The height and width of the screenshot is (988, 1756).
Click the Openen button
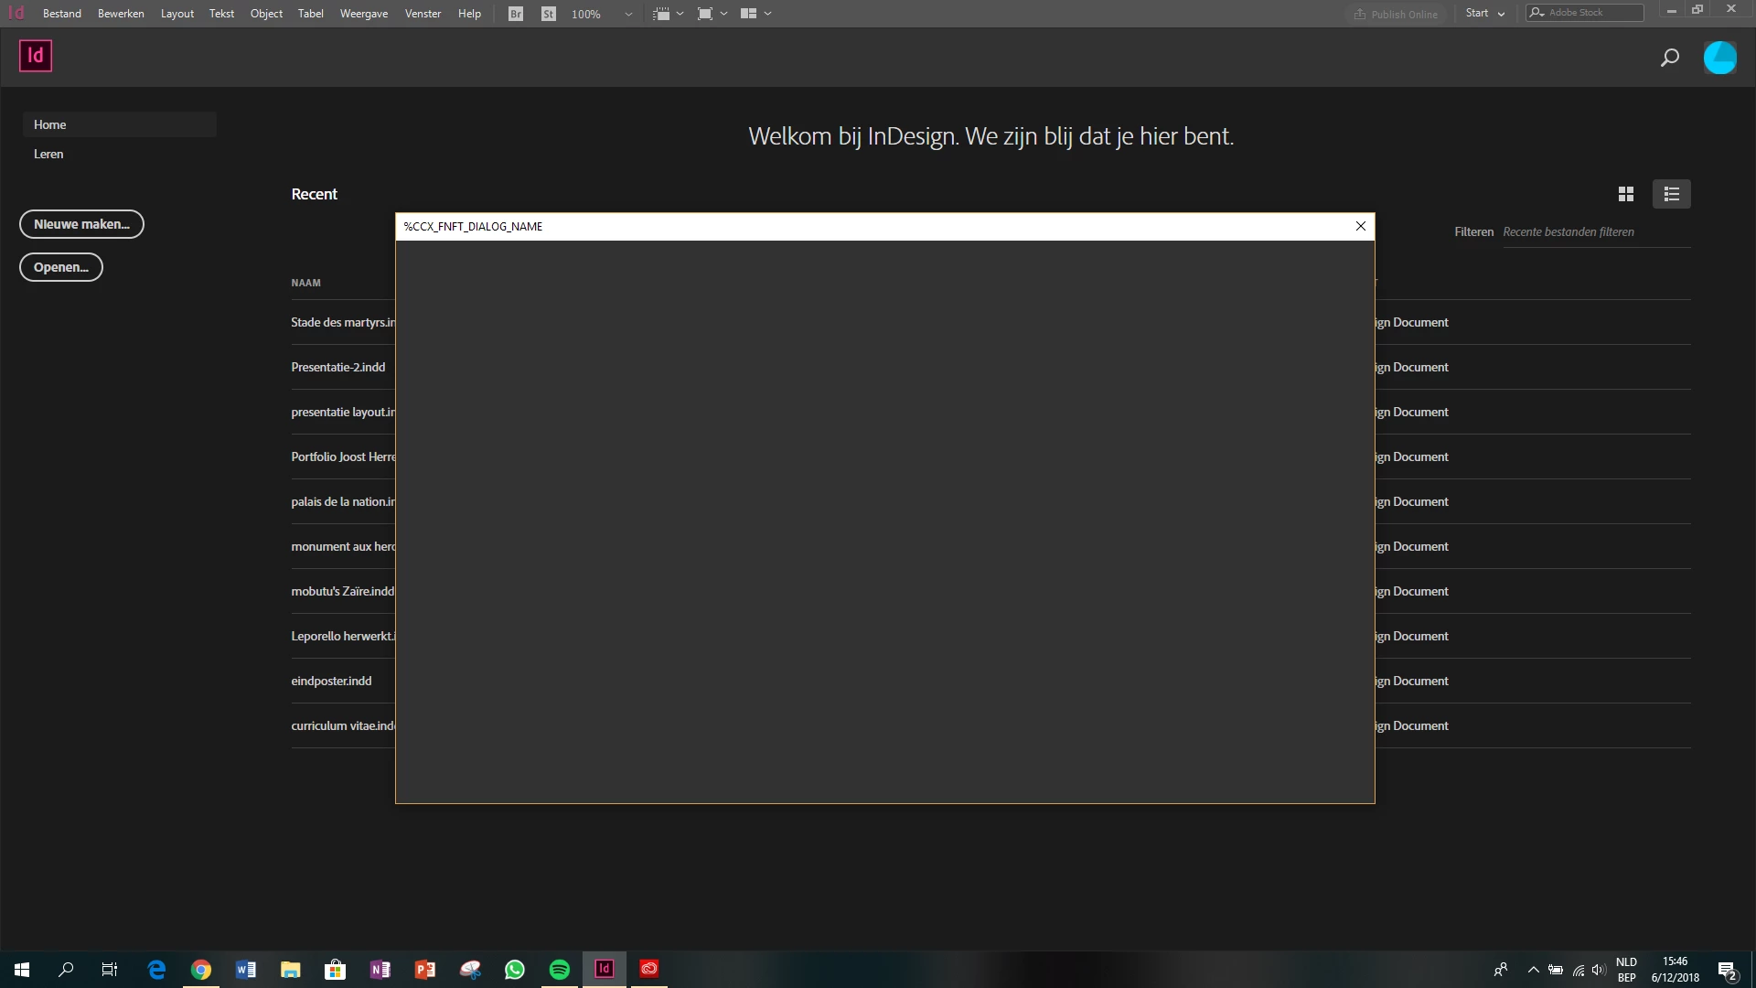pos(60,267)
